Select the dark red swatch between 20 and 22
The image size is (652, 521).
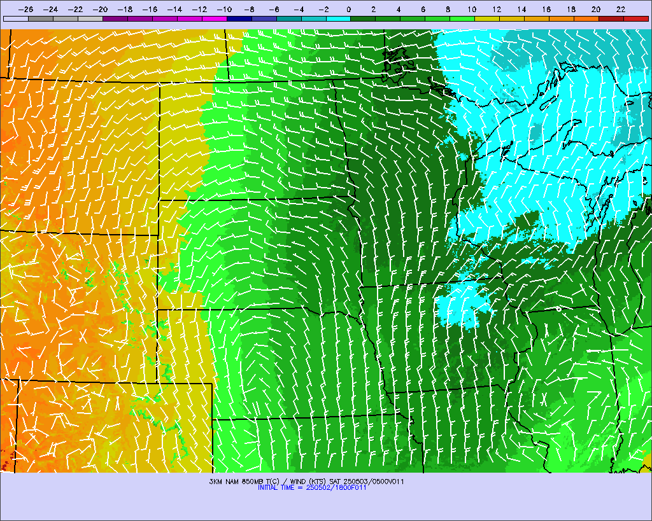[x=611, y=18]
